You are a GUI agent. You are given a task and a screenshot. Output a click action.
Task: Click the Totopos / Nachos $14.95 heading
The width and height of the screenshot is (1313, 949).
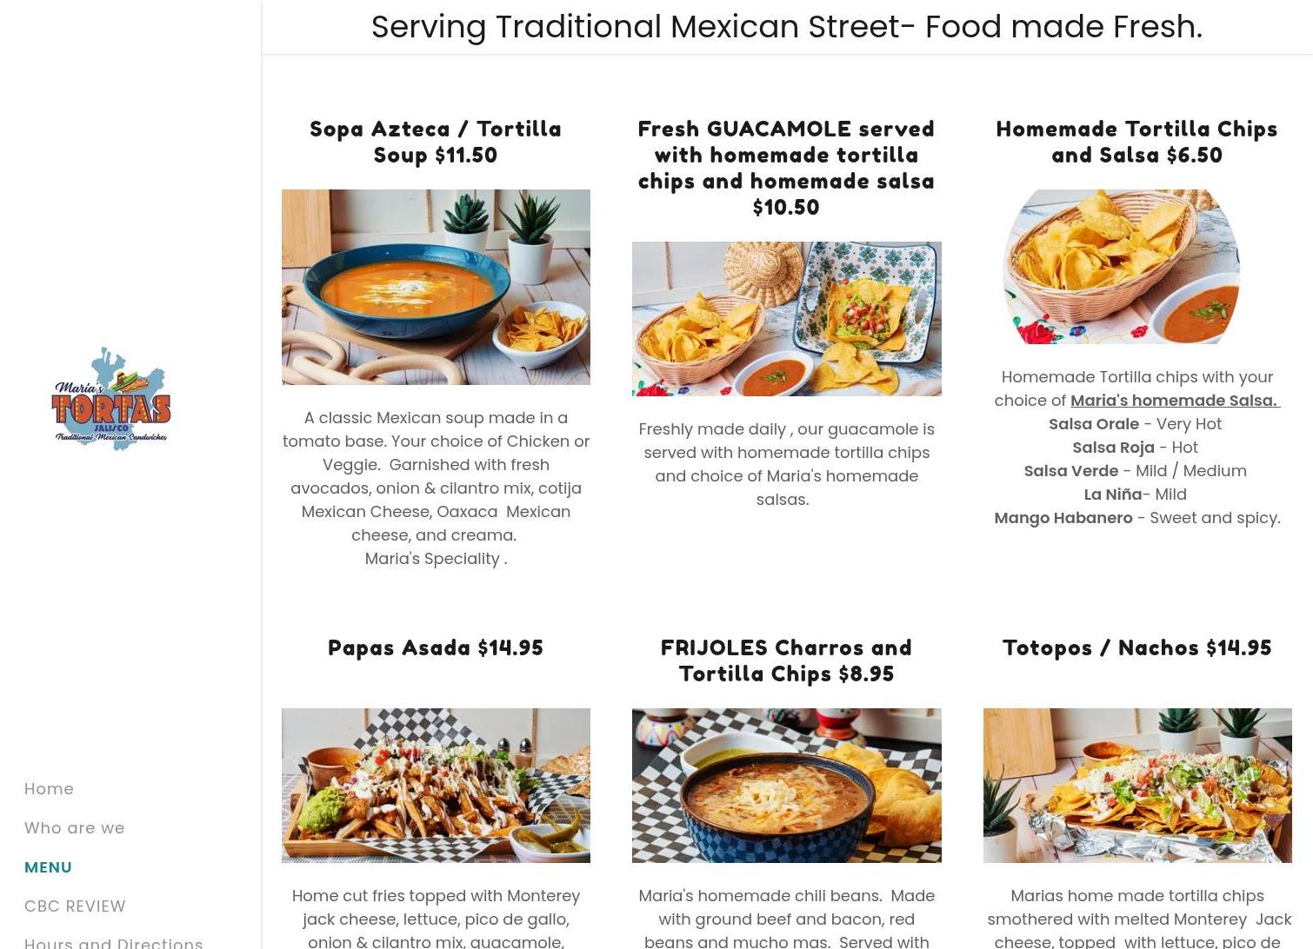tap(1137, 647)
